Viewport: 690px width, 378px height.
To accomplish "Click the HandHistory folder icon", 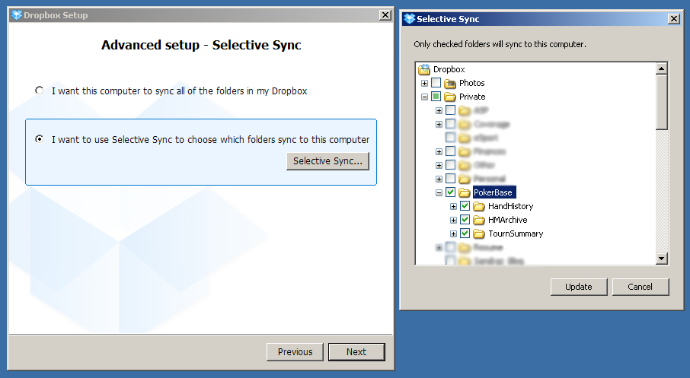I will point(479,206).
